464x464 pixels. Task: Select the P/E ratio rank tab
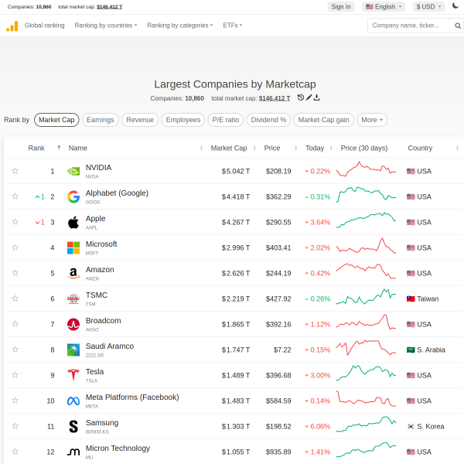coord(226,120)
